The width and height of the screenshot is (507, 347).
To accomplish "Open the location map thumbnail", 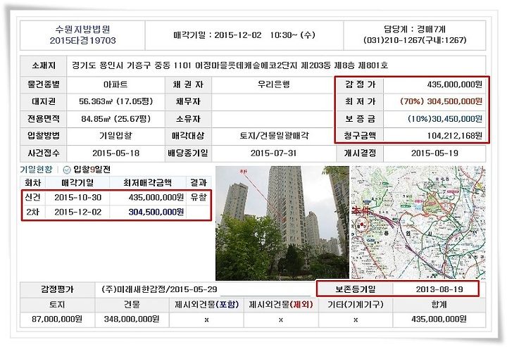I will (x=418, y=223).
